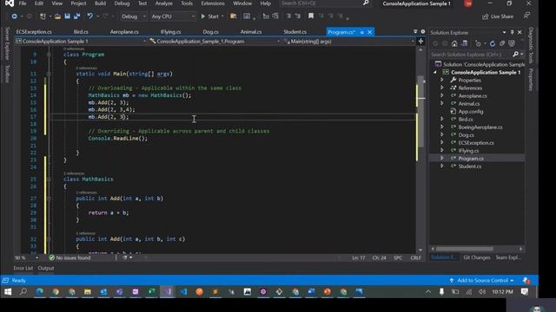Collapse the ConsoleApplication Sample 1 project node

pos(435,72)
